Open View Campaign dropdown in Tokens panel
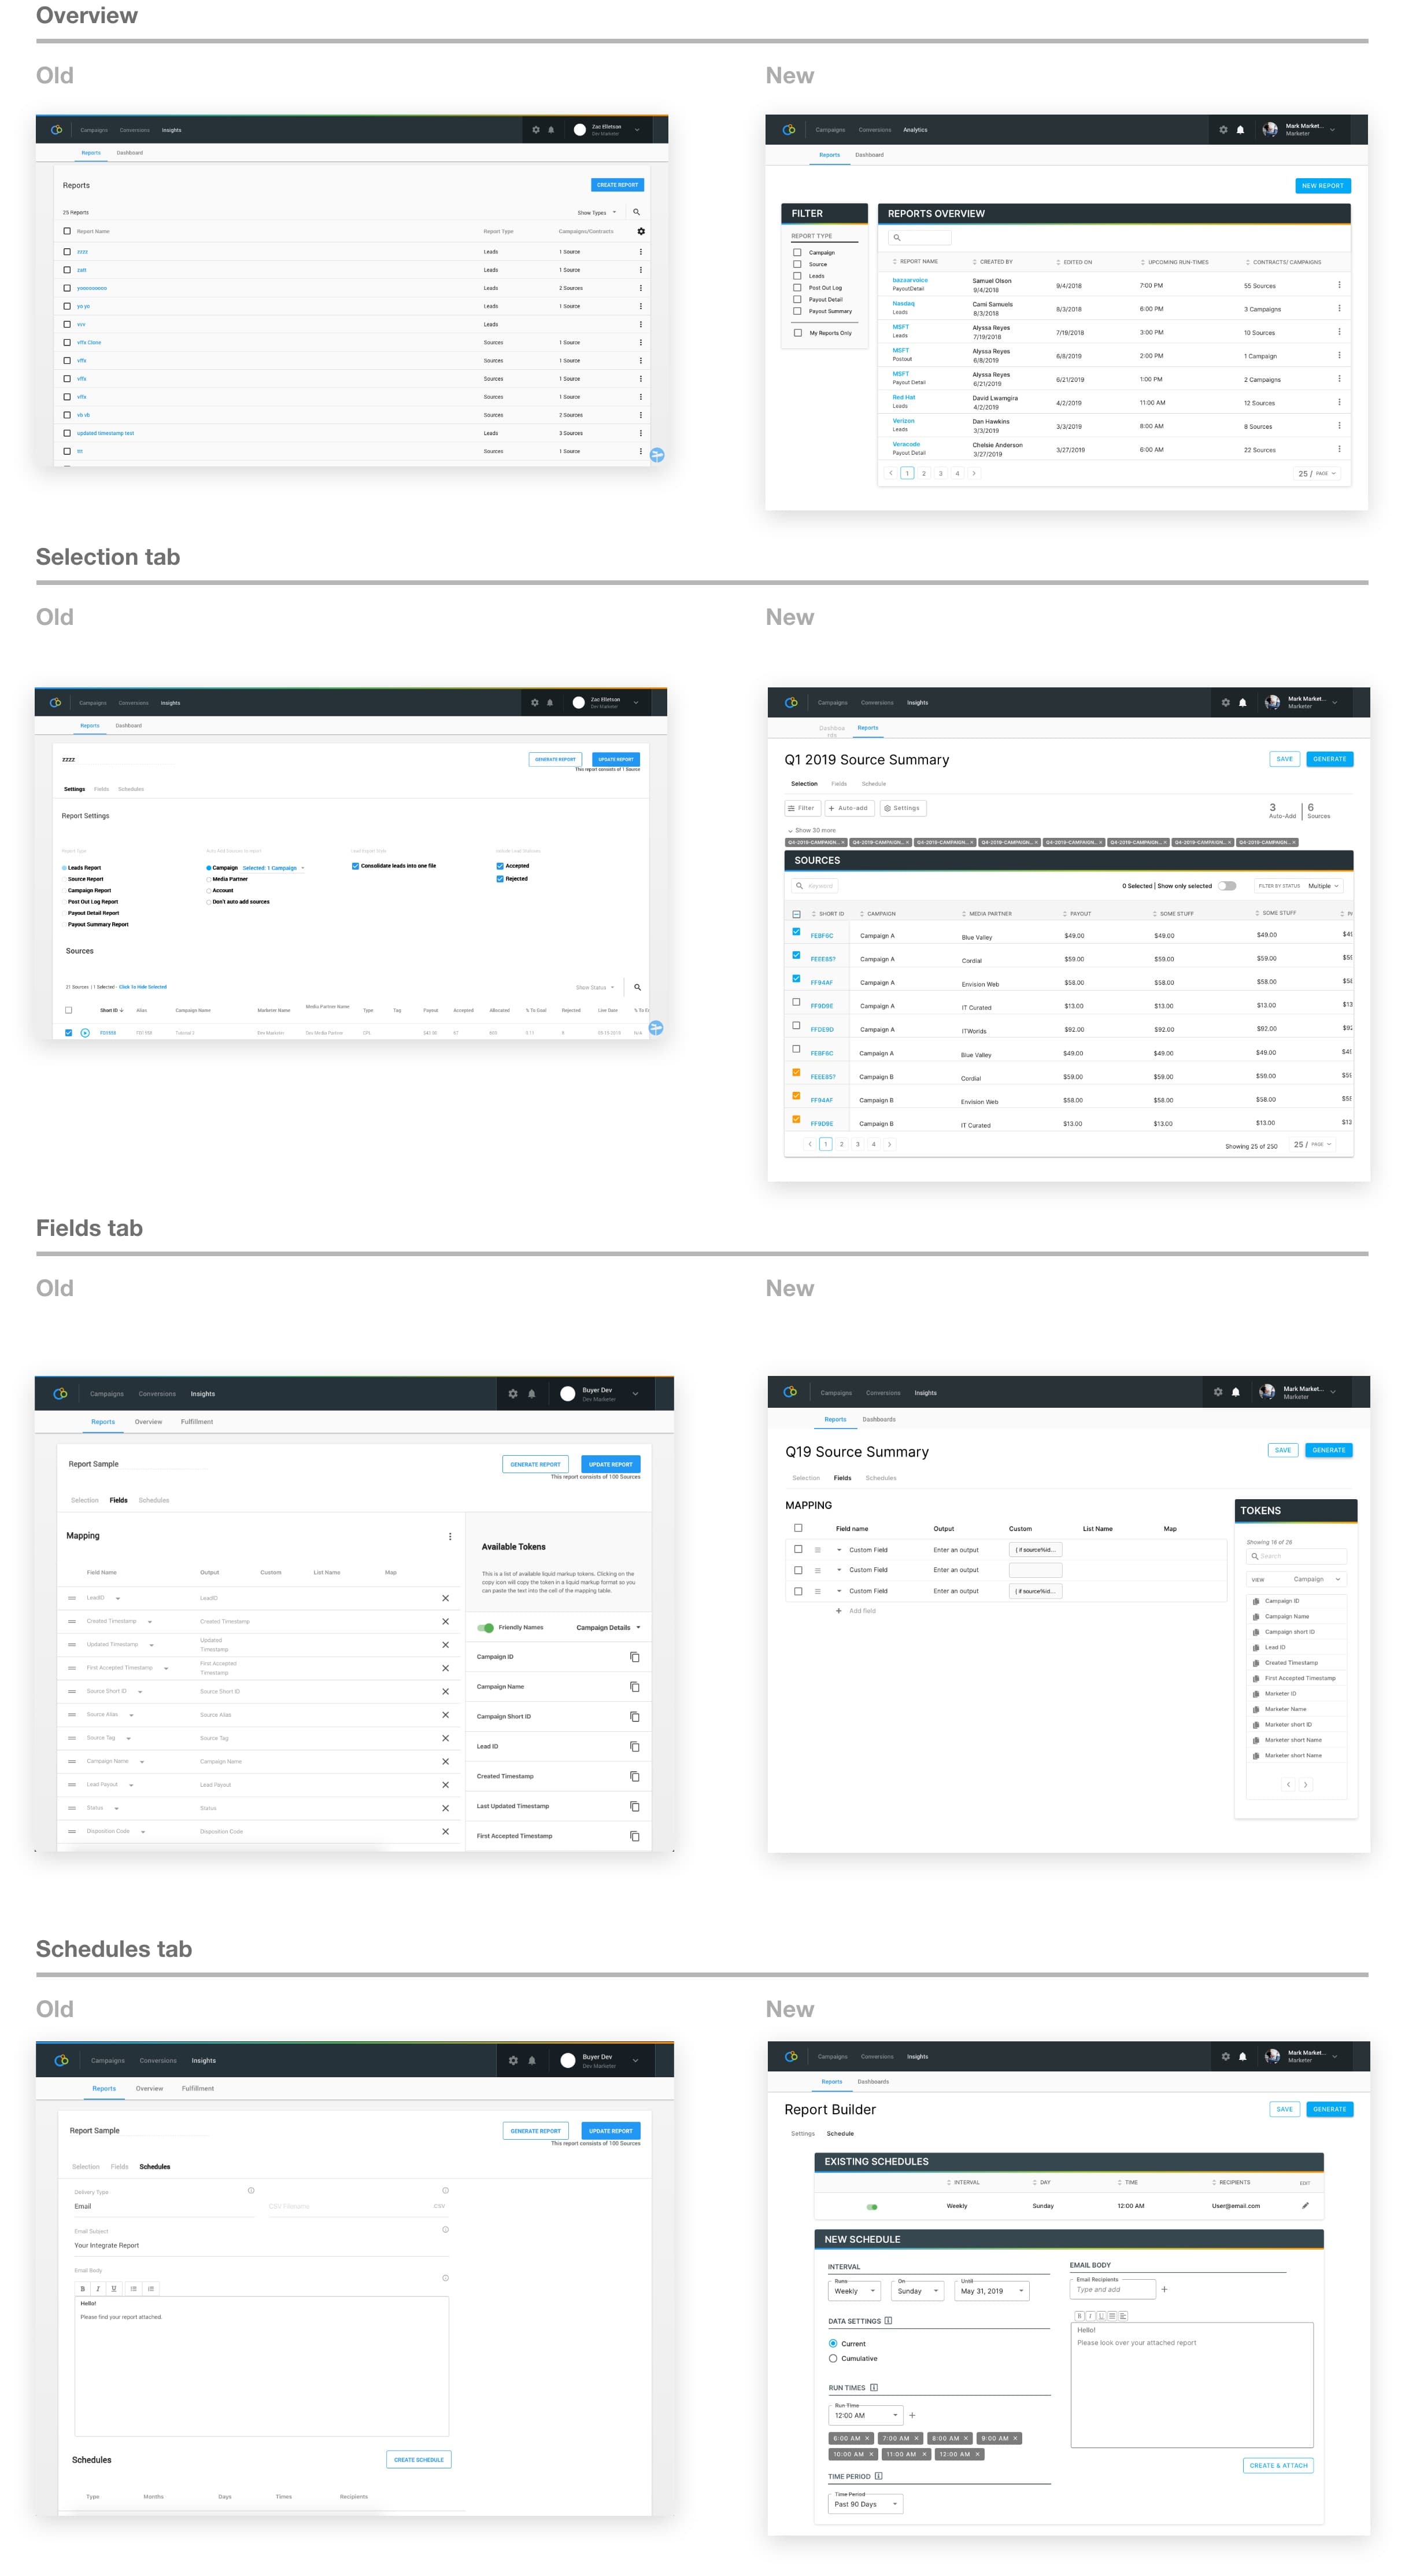This screenshot has width=1405, height=2576. coord(1296,1579)
